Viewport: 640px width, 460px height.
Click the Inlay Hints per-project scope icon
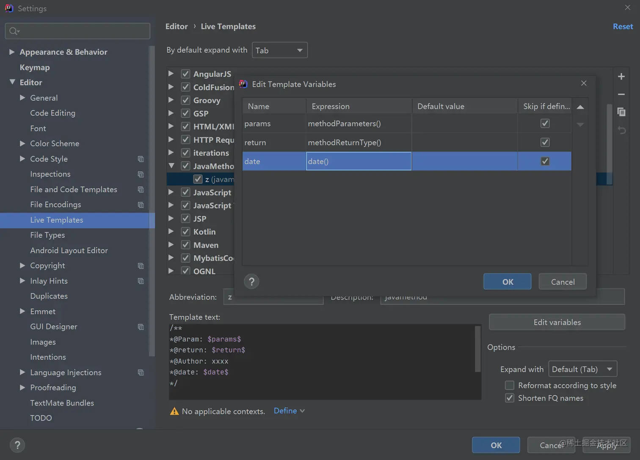click(141, 281)
